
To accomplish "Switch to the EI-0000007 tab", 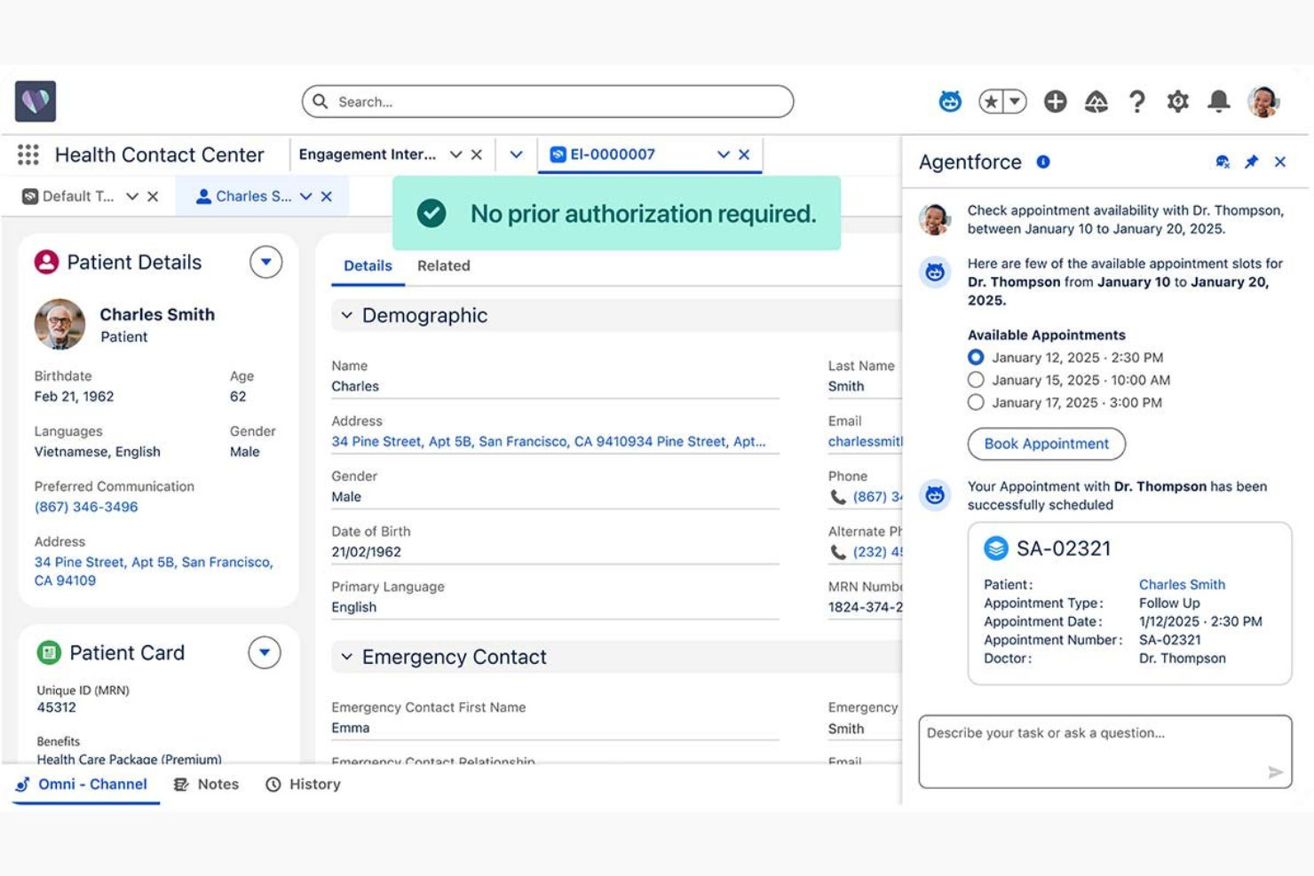I will coord(612,154).
